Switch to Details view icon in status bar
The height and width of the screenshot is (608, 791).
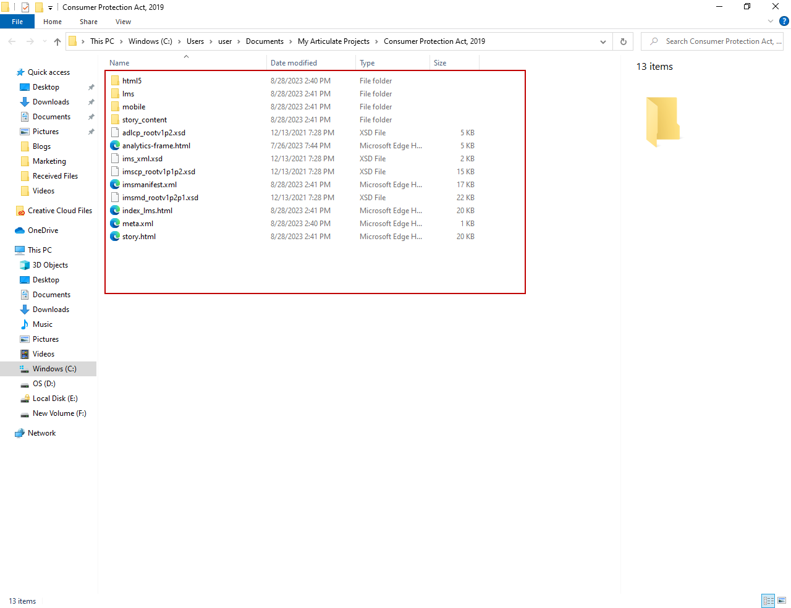click(768, 601)
